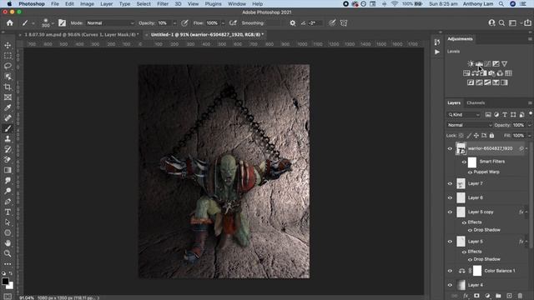Click the Spotlight search in macOS menu bar
534x300 pixels.
click(501, 3)
